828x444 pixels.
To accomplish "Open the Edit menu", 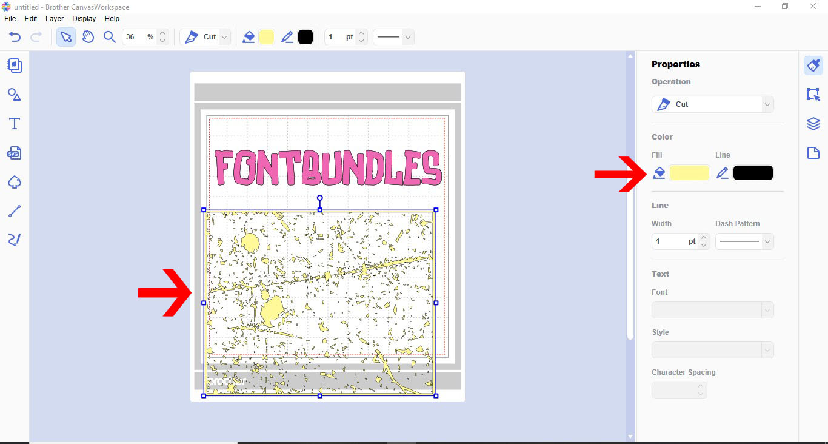I will point(31,19).
